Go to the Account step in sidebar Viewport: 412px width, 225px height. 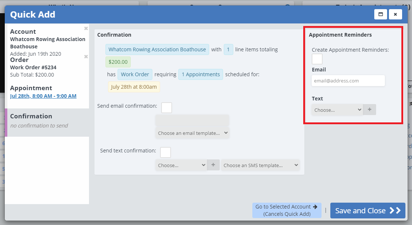coord(23,32)
